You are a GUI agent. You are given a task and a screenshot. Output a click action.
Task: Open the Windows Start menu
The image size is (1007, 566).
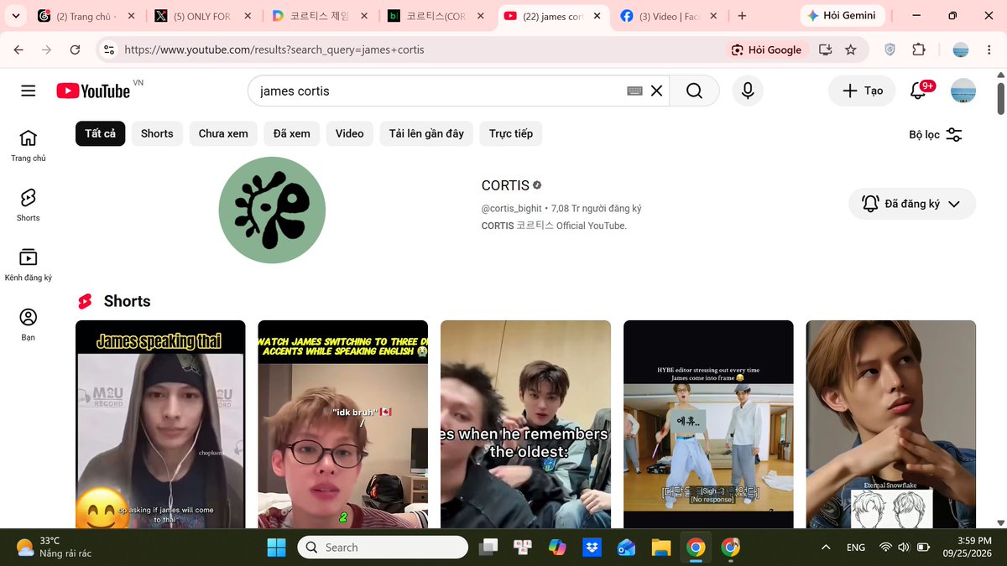(276, 548)
